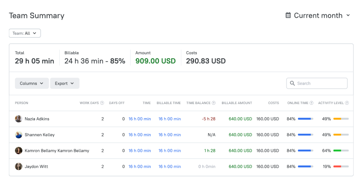362x183 pixels.
Task: Click Jaydon Witt's blue online time bar
Action: 306,166
